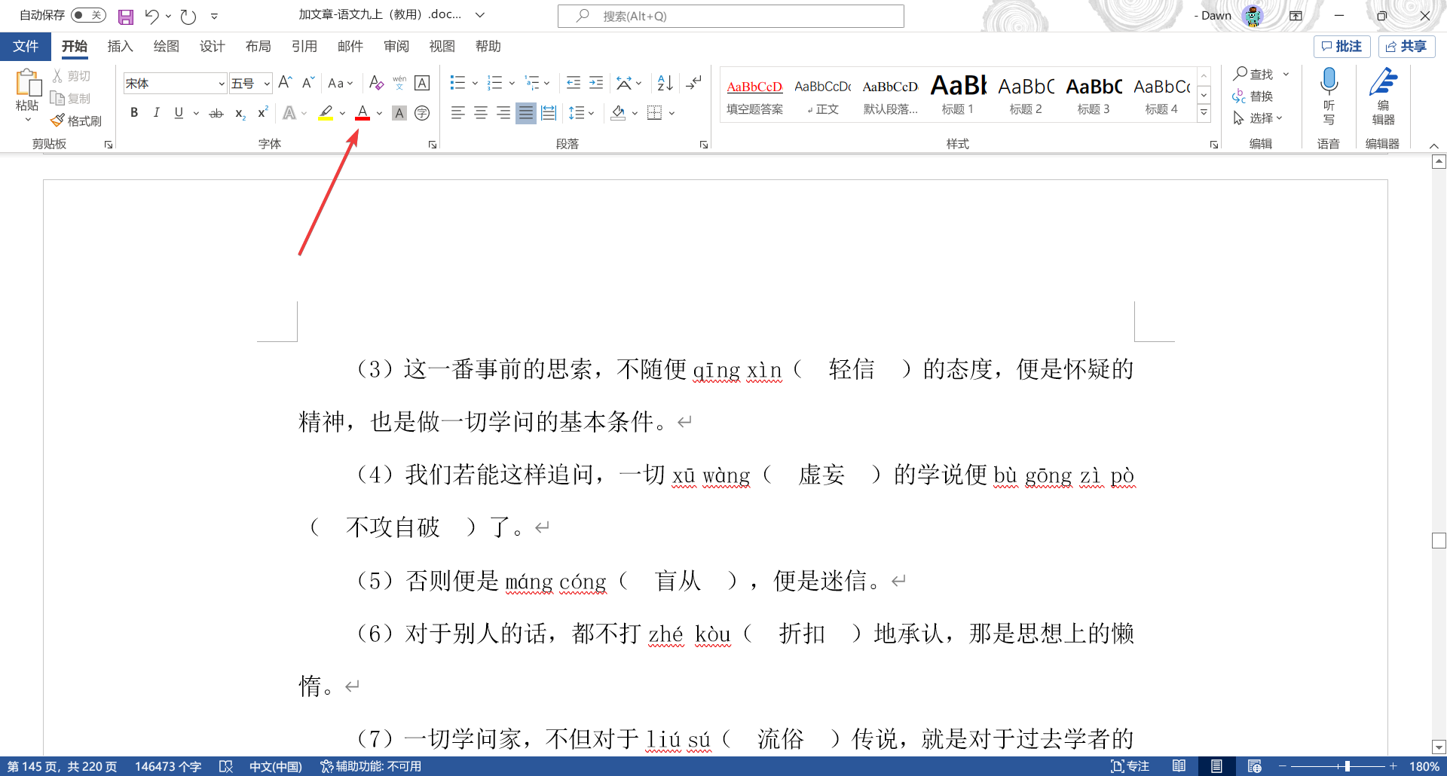Viewport: 1447px width, 776px height.
Task: Toggle Bold formatting
Action: point(134,113)
